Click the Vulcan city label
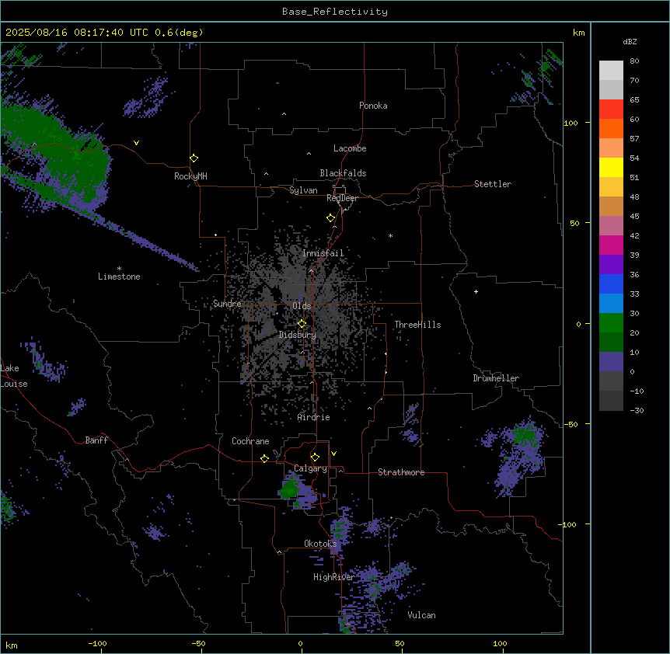670x654 pixels. (x=422, y=615)
